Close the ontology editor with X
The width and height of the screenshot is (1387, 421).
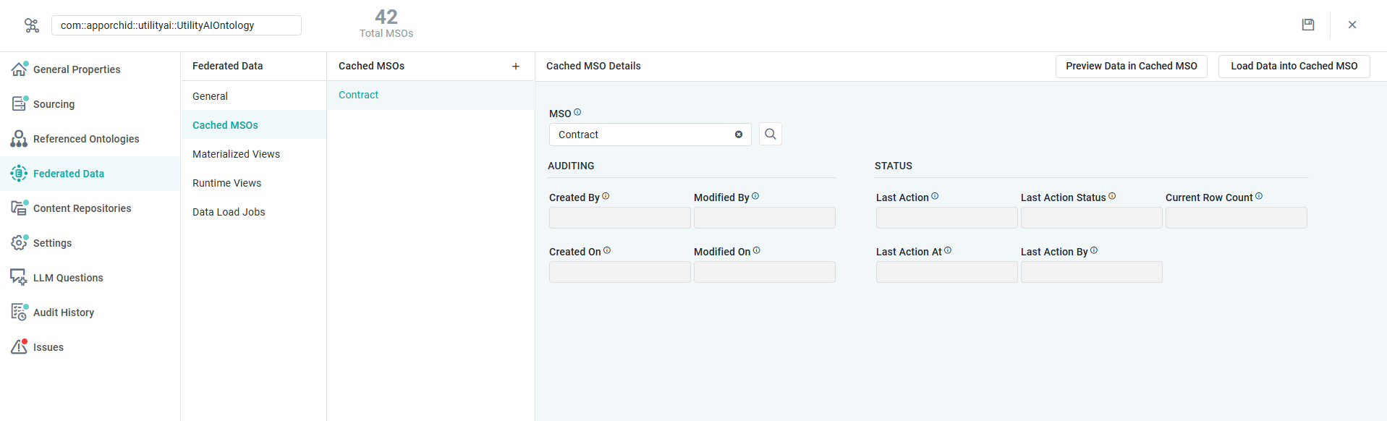(x=1352, y=25)
